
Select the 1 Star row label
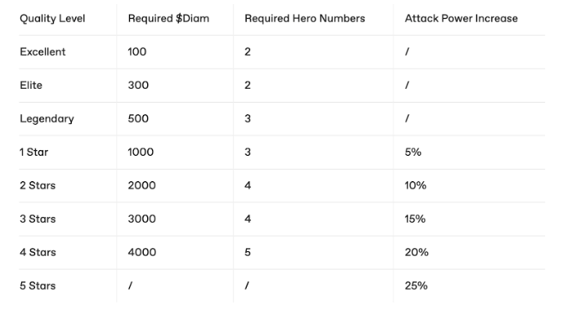[34, 152]
